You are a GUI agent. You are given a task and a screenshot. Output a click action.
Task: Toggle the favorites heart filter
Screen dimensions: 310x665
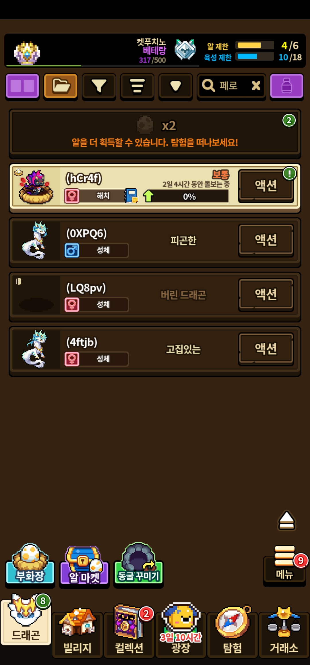coord(175,86)
